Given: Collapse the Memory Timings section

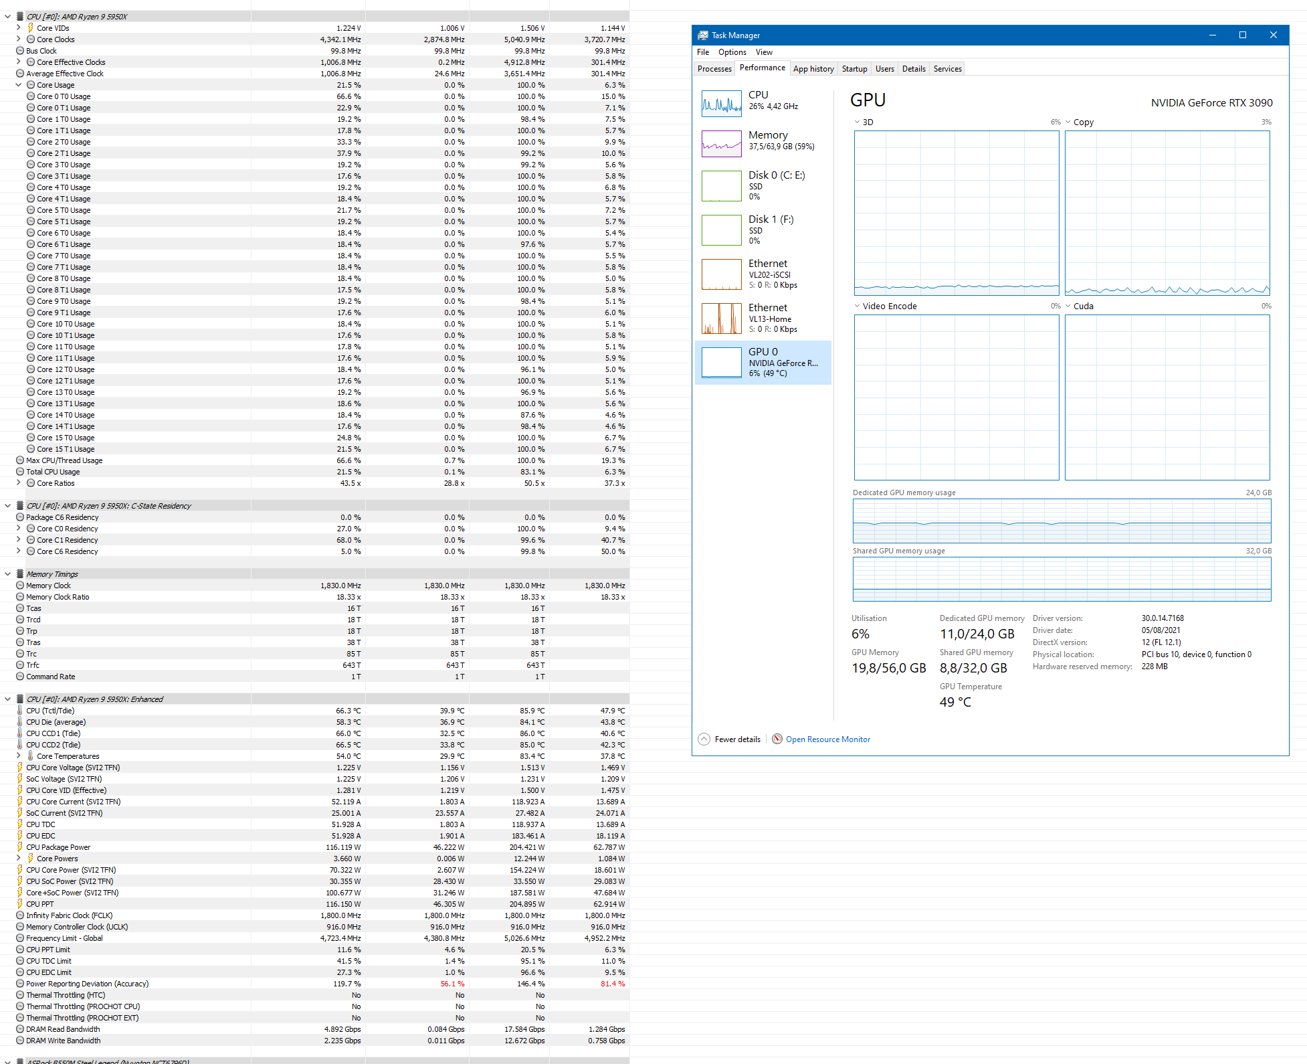Looking at the screenshot, I should (x=7, y=574).
